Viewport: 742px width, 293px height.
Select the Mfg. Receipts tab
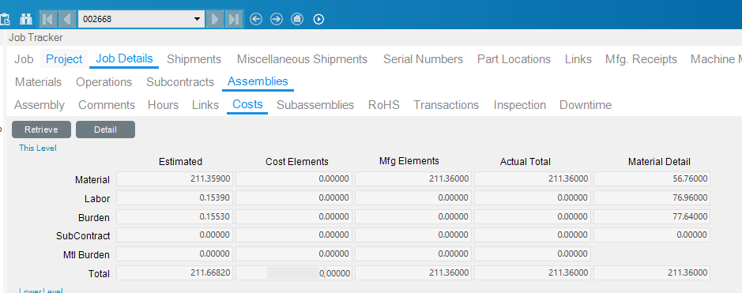coord(641,59)
